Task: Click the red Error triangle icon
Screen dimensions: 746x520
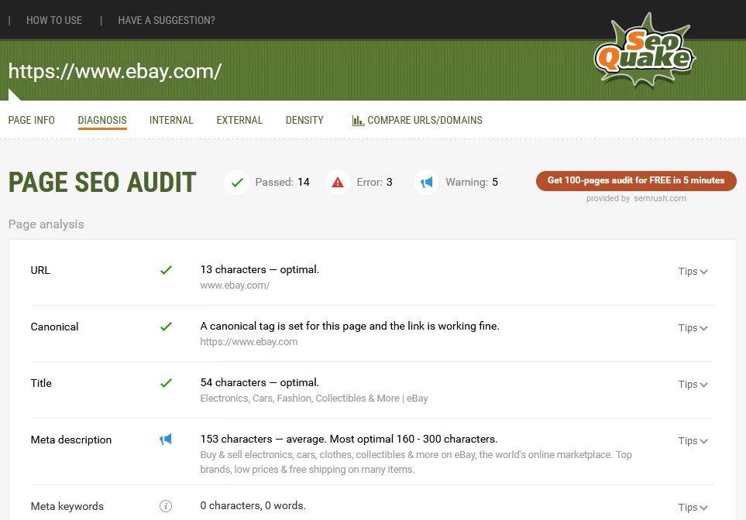Action: [x=338, y=183]
